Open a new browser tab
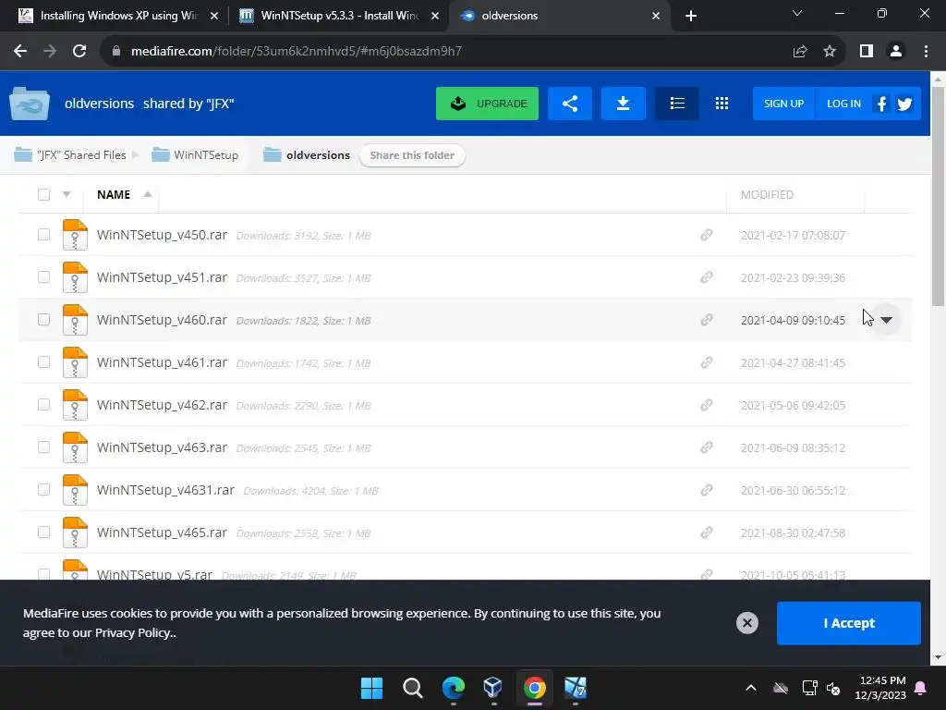946x710 pixels. click(691, 16)
